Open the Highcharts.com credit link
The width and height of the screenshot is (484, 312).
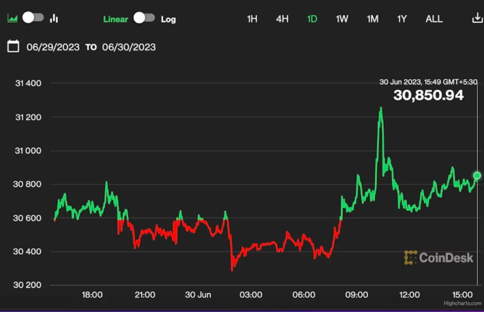click(462, 303)
